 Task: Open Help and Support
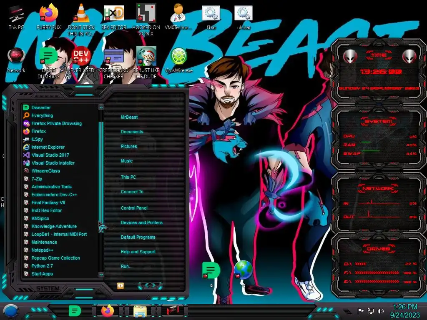pos(138,252)
